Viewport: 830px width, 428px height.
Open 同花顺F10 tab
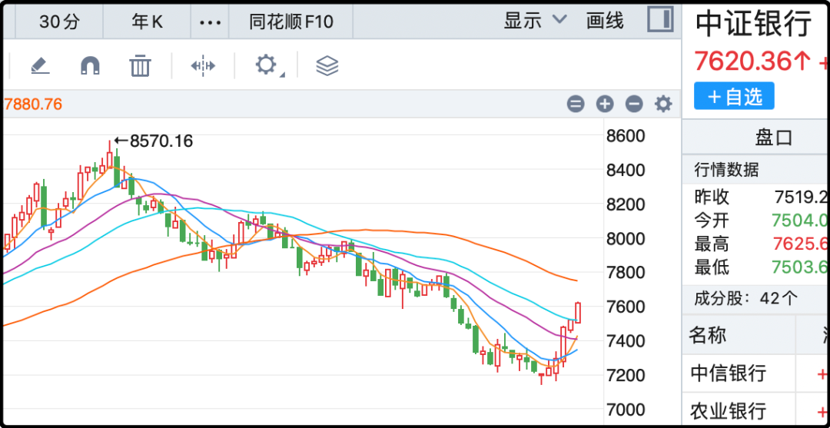point(291,22)
